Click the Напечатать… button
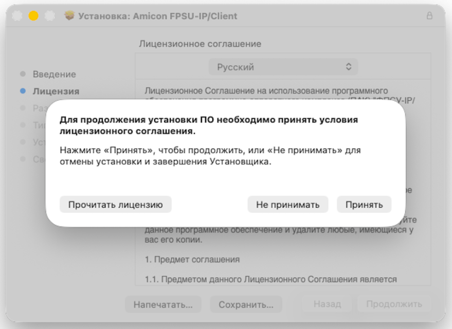The image size is (452, 329). pyautogui.click(x=163, y=304)
